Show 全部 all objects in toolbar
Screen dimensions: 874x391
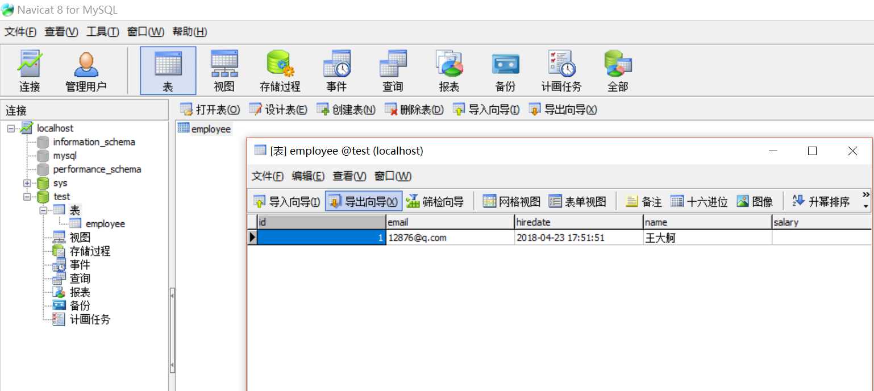pos(618,71)
